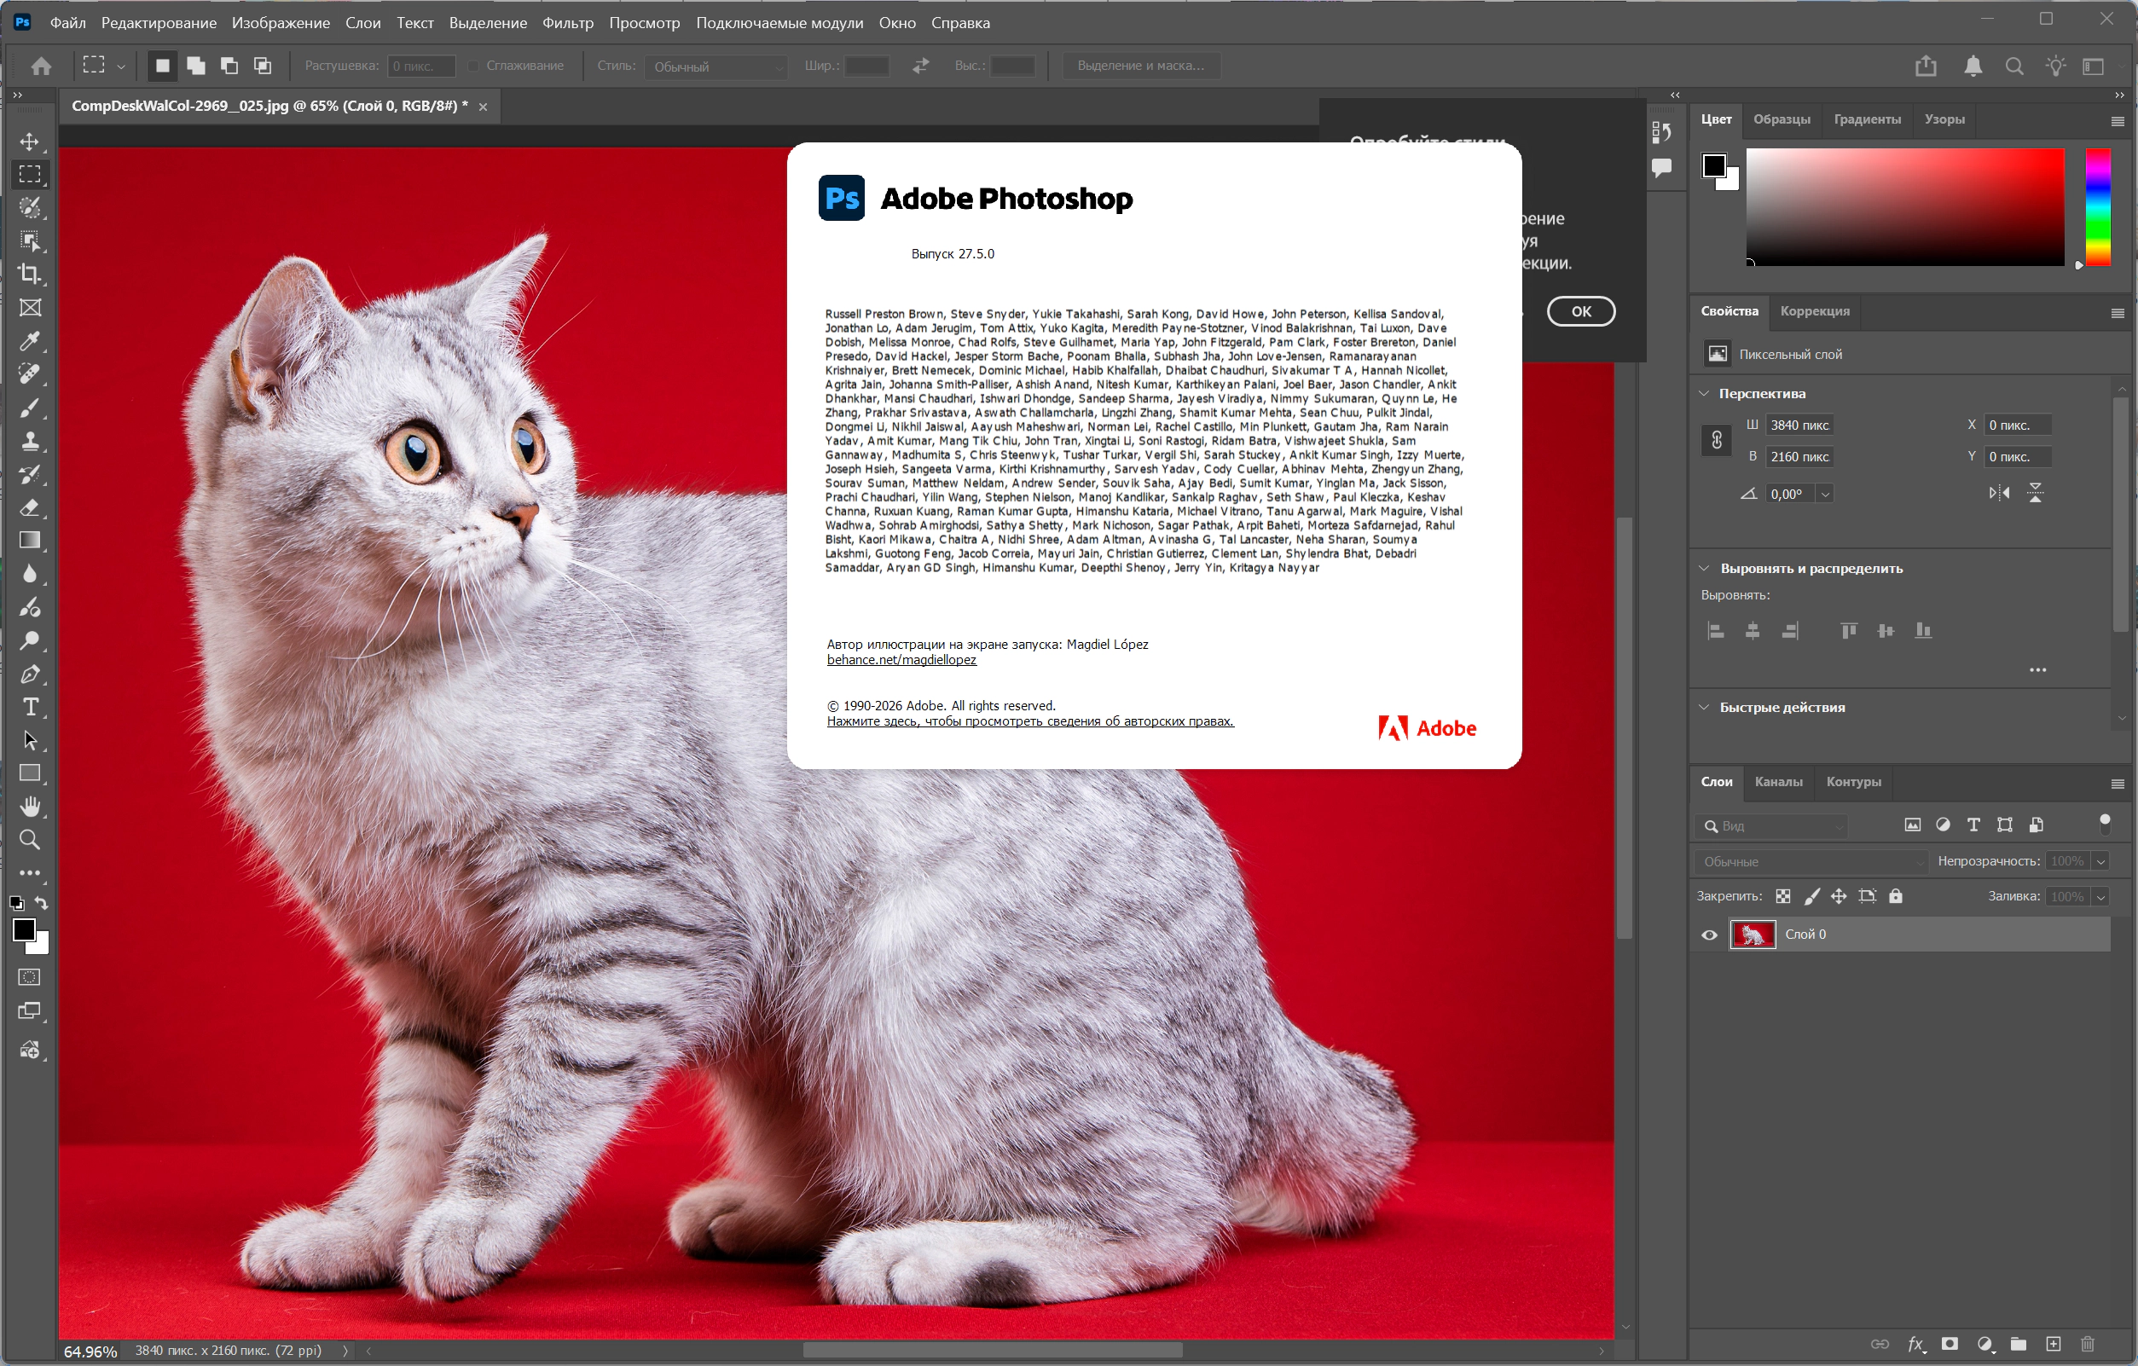The image size is (2138, 1366).
Task: Select the Zoom tool
Action: [30, 840]
